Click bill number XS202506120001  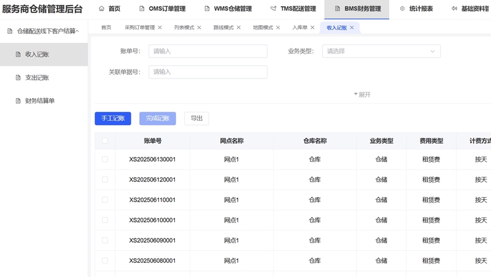click(152, 180)
